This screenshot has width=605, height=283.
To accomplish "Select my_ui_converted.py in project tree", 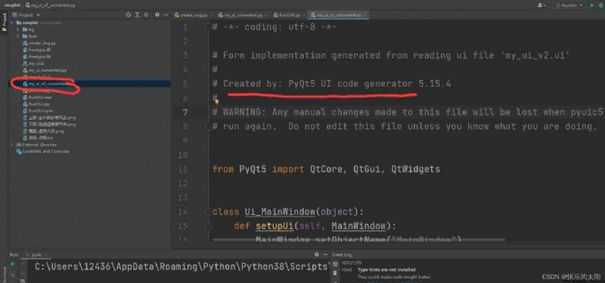I will [48, 70].
